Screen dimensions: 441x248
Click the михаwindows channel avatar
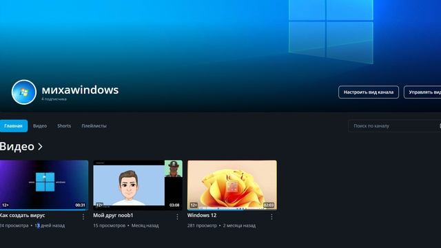click(24, 92)
